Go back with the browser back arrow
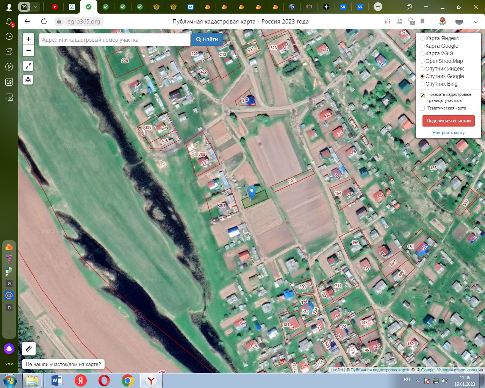 point(27,21)
